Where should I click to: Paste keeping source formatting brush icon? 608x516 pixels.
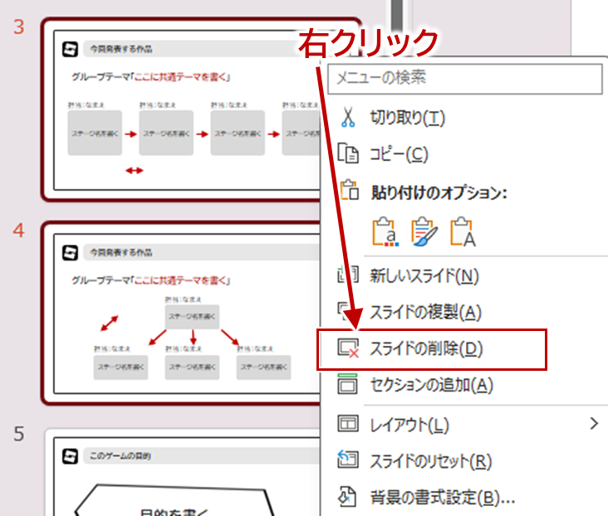424,232
